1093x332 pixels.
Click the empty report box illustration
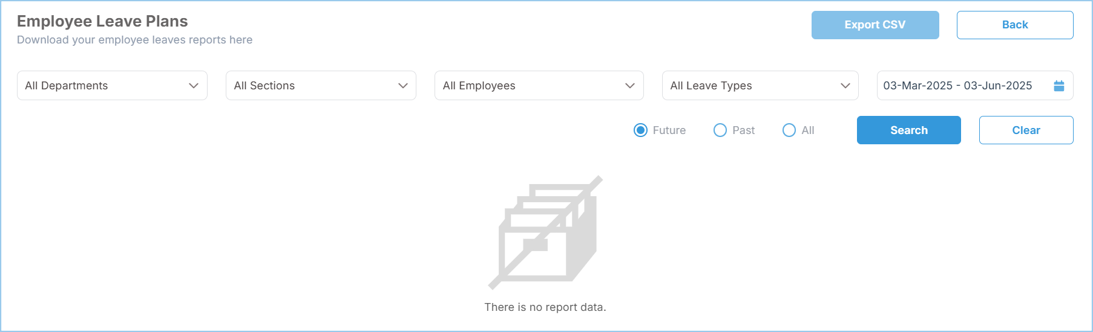[545, 232]
